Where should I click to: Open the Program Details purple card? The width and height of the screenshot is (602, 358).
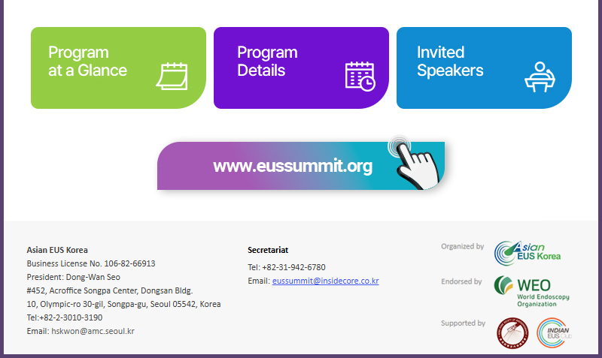click(x=301, y=68)
